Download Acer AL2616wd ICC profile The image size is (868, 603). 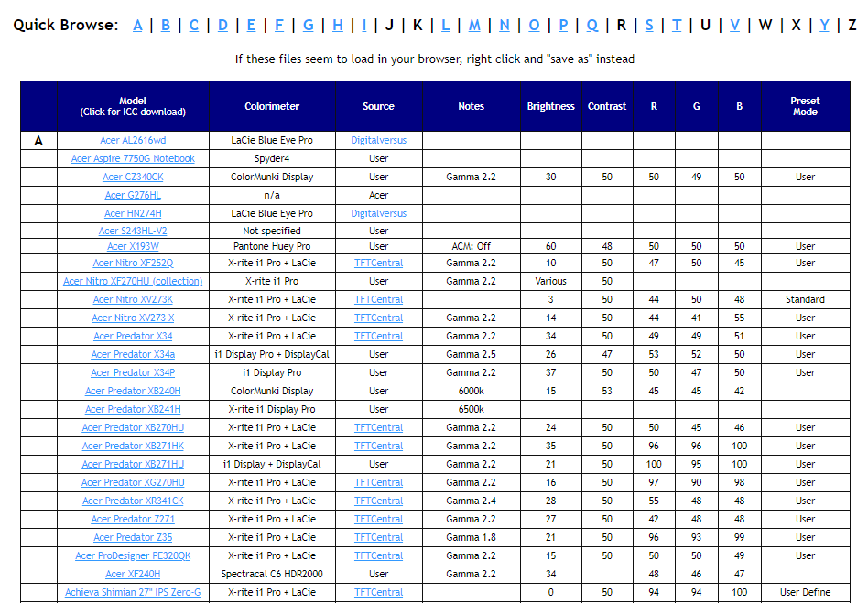pos(133,141)
